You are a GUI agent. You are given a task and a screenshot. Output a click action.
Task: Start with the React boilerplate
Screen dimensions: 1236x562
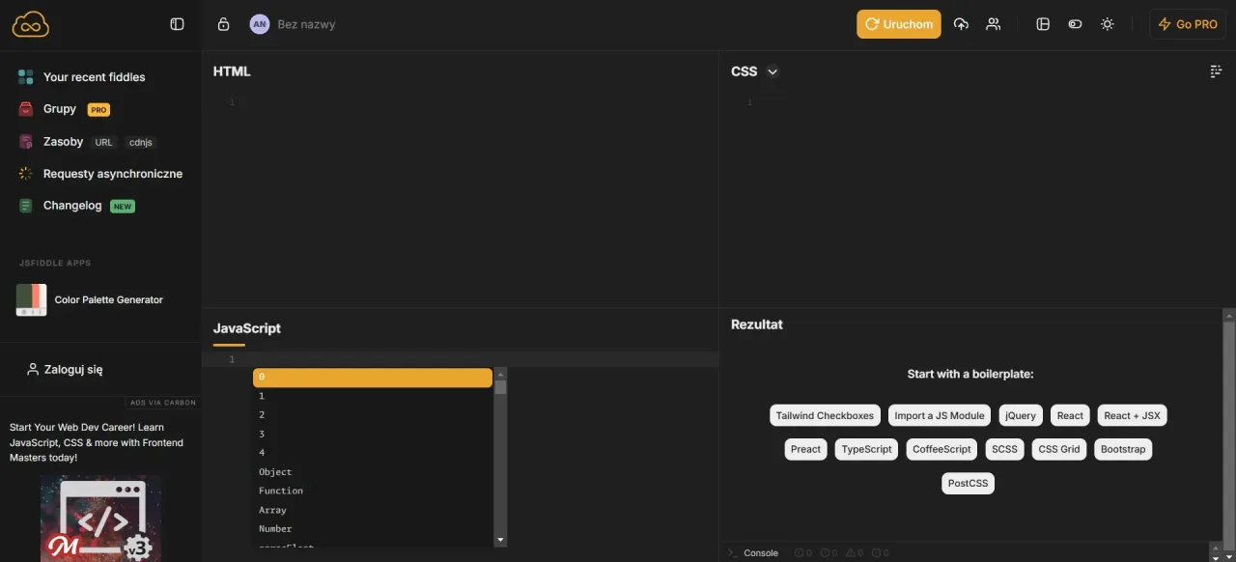point(1069,415)
